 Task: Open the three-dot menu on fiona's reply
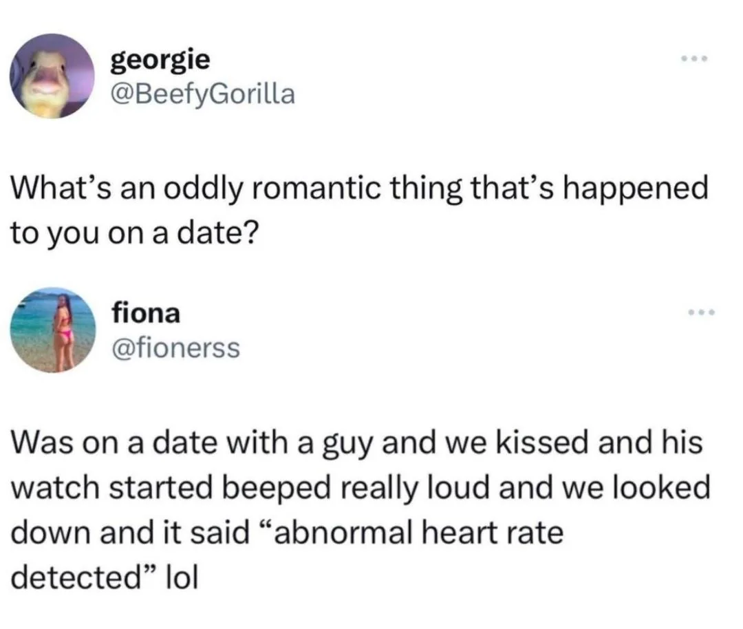[701, 312]
